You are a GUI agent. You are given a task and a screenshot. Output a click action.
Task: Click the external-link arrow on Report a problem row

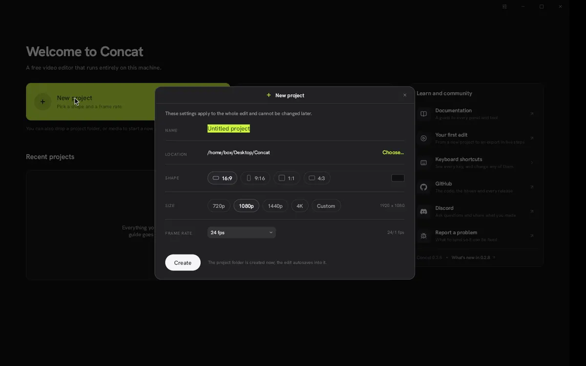click(x=532, y=236)
